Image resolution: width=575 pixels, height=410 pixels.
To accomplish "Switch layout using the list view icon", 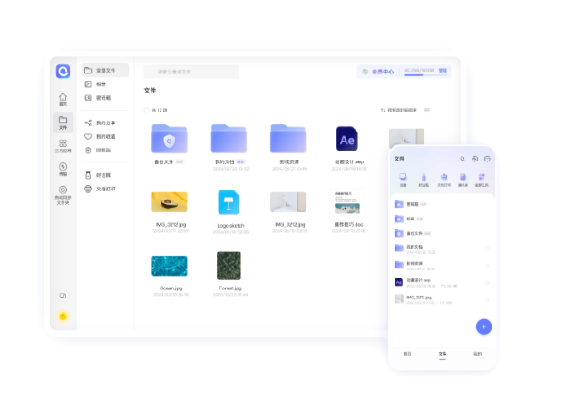I will (x=427, y=110).
